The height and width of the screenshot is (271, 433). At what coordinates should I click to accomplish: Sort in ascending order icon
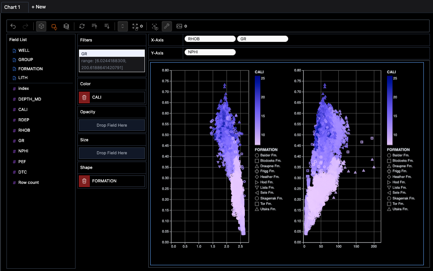tap(95, 26)
